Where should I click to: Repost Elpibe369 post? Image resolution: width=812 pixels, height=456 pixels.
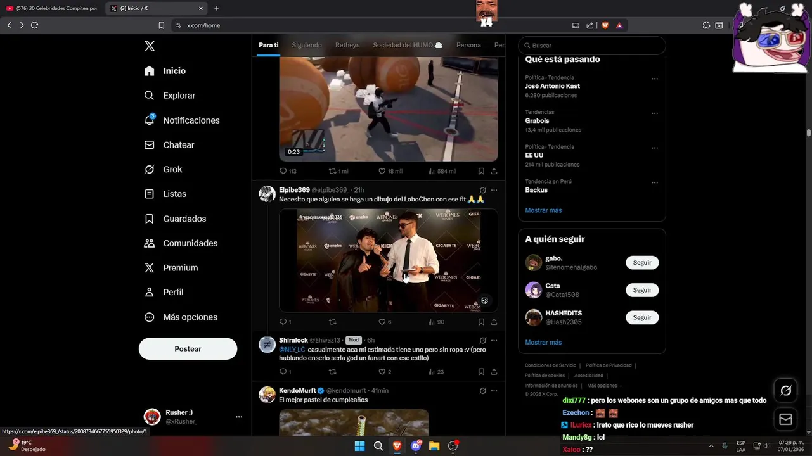coord(332,322)
